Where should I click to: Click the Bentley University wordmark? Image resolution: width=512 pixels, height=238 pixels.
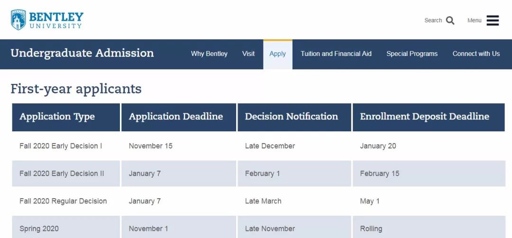[56, 20]
